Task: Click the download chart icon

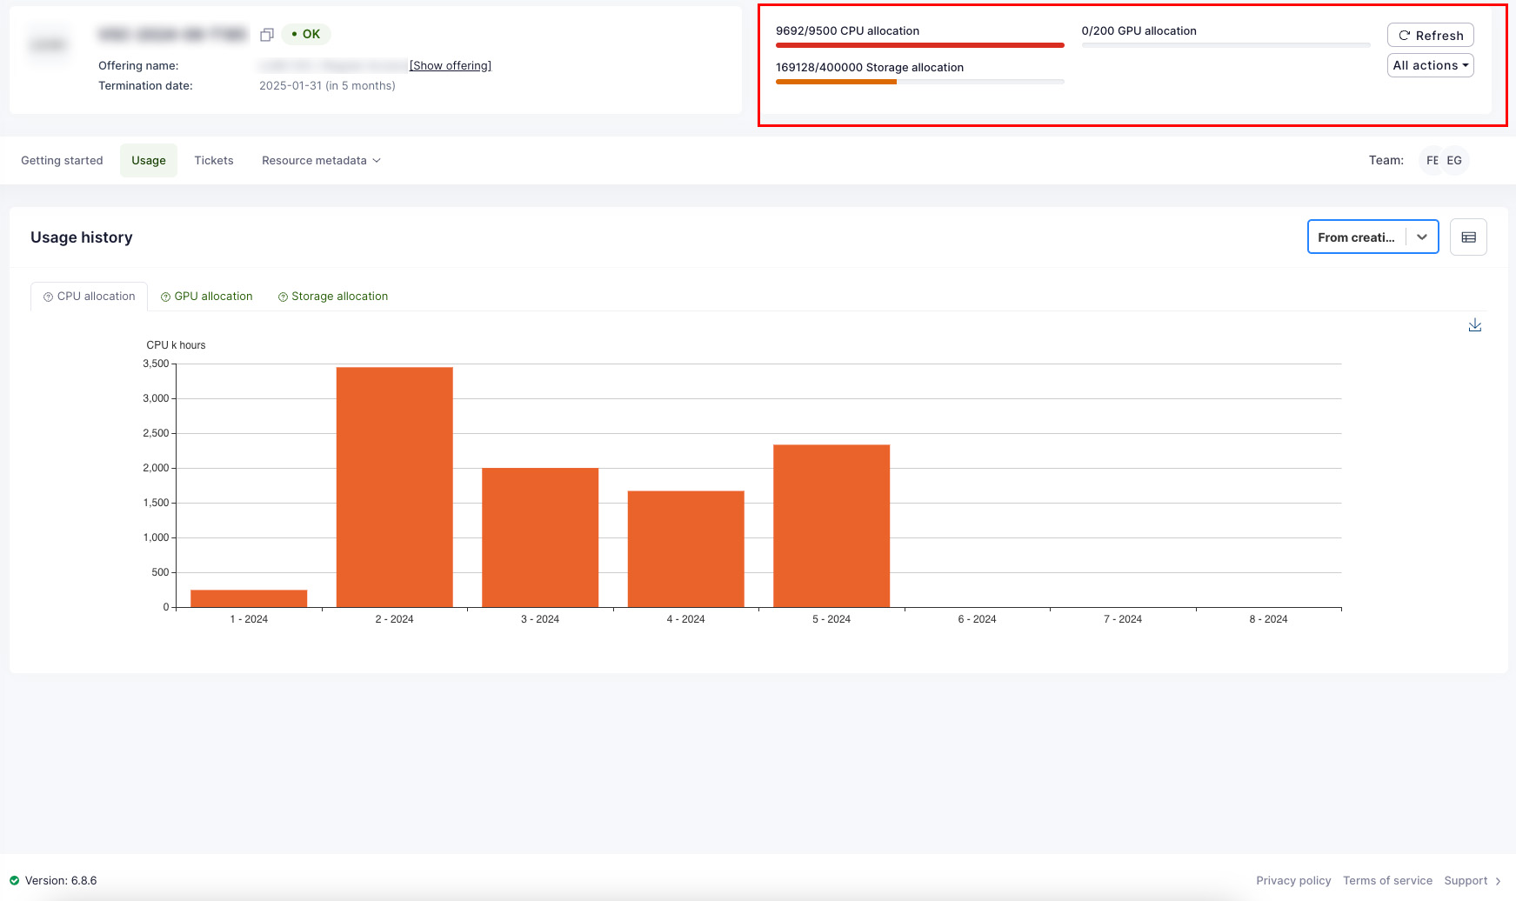Action: tap(1474, 325)
